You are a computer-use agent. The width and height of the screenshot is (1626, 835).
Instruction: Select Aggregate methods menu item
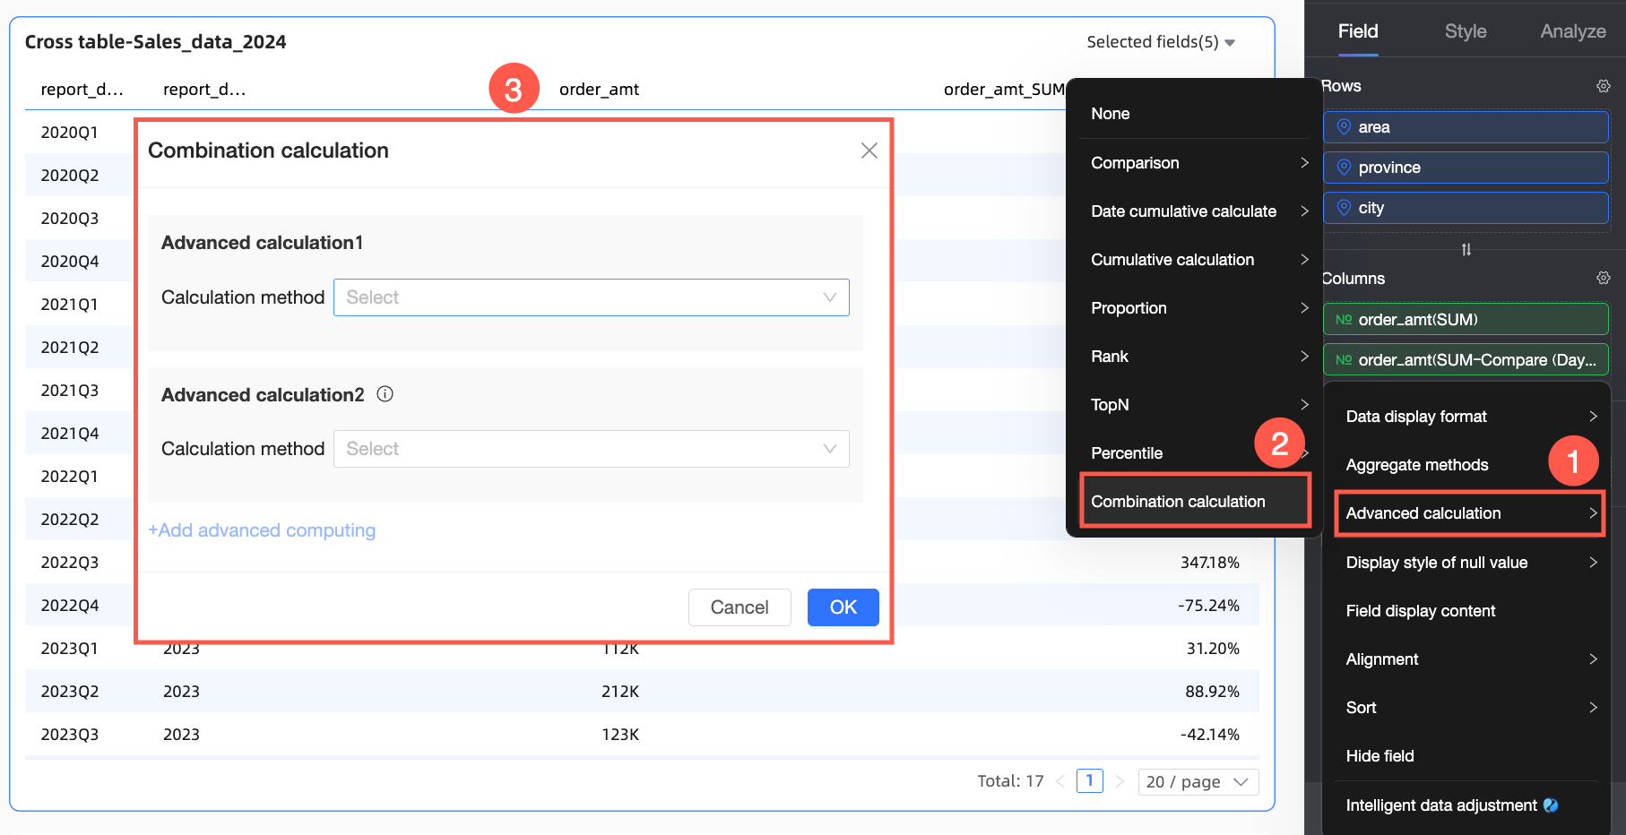point(1470,465)
